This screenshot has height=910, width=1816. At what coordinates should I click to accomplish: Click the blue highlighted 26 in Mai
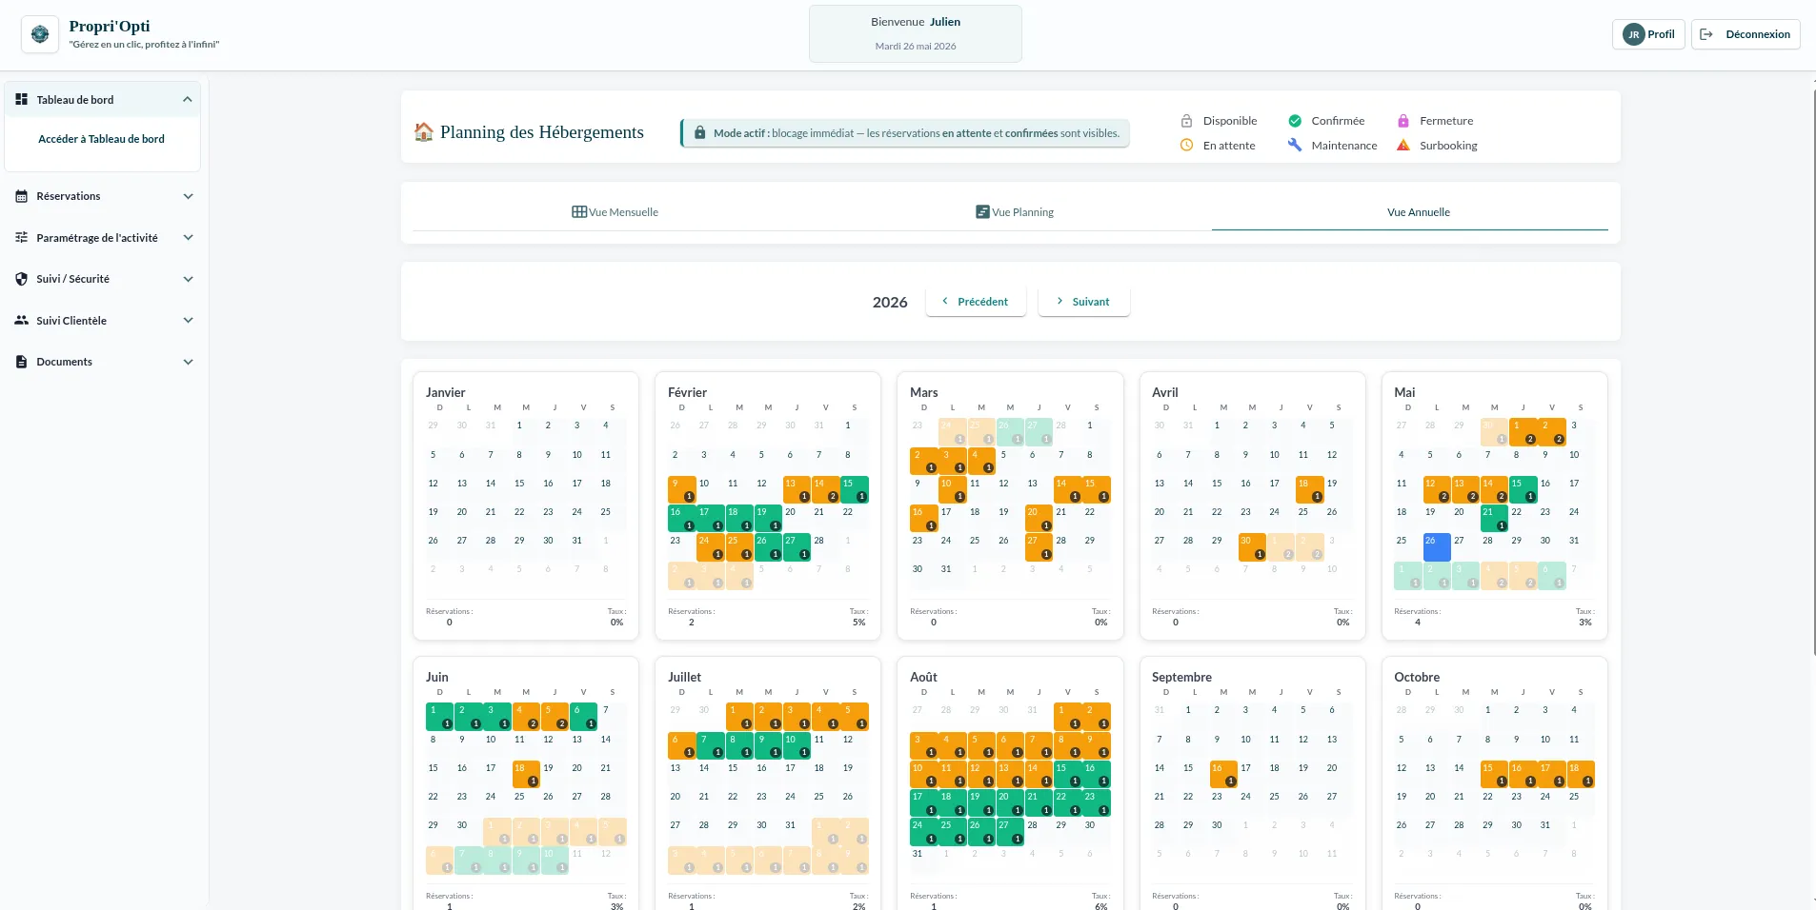tap(1437, 547)
